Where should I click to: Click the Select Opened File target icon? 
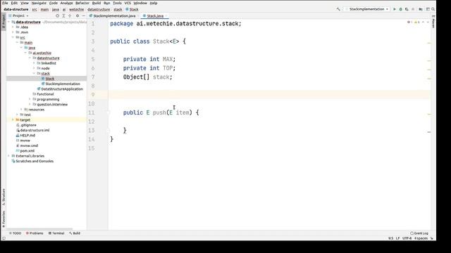click(57, 15)
